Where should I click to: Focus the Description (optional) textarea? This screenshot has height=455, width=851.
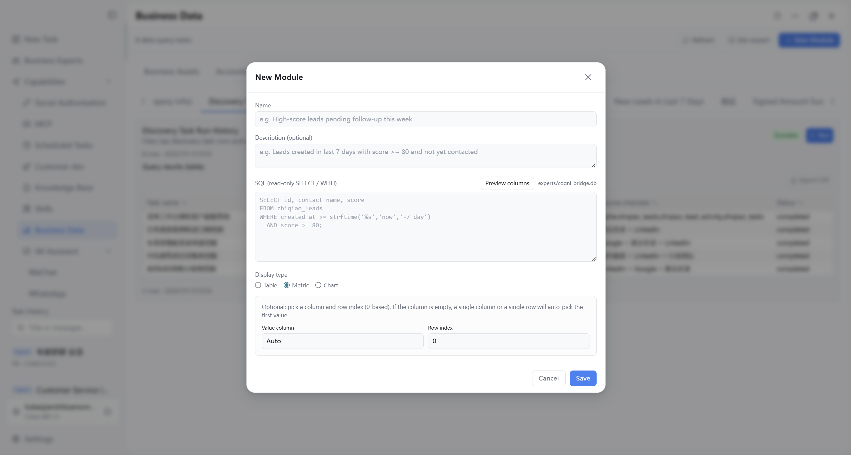click(425, 156)
